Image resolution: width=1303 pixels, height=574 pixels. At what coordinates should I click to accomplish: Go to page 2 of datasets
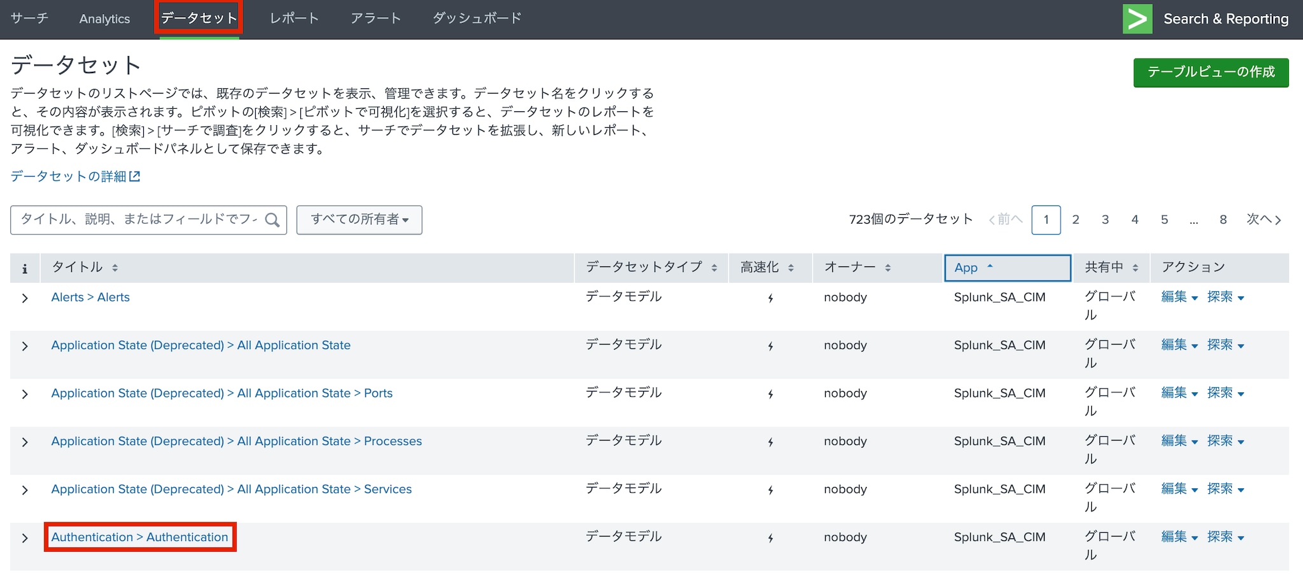coord(1076,220)
